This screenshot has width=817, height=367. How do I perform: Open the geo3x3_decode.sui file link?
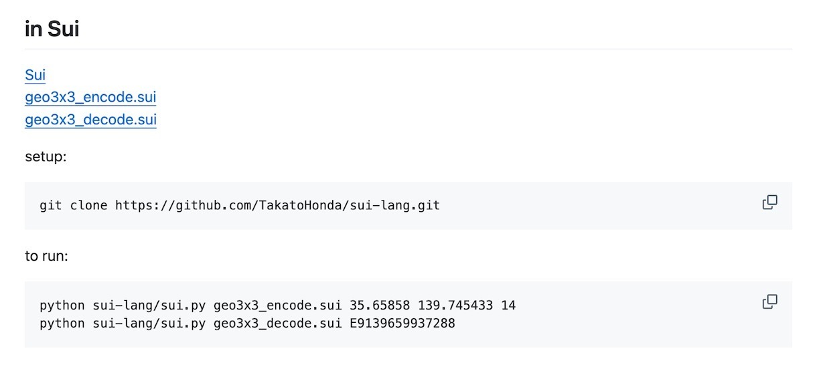[x=90, y=120]
